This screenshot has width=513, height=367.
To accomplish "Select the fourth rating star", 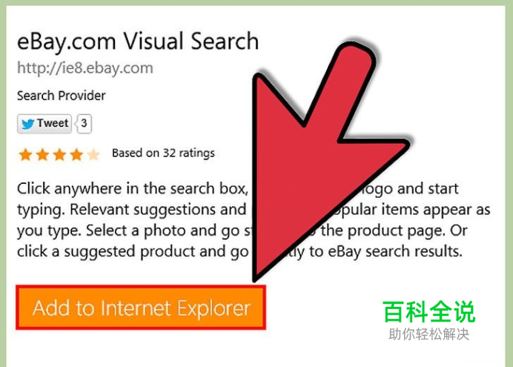I will 76,154.
